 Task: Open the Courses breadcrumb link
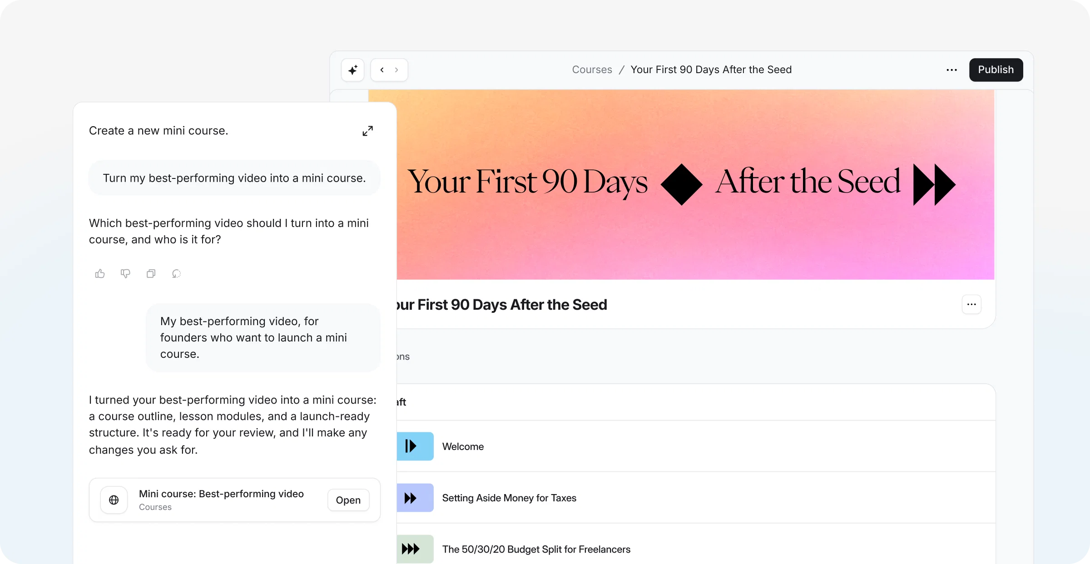592,69
